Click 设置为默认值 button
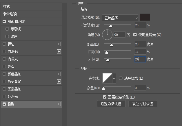The image size is (182, 126). 111,104
